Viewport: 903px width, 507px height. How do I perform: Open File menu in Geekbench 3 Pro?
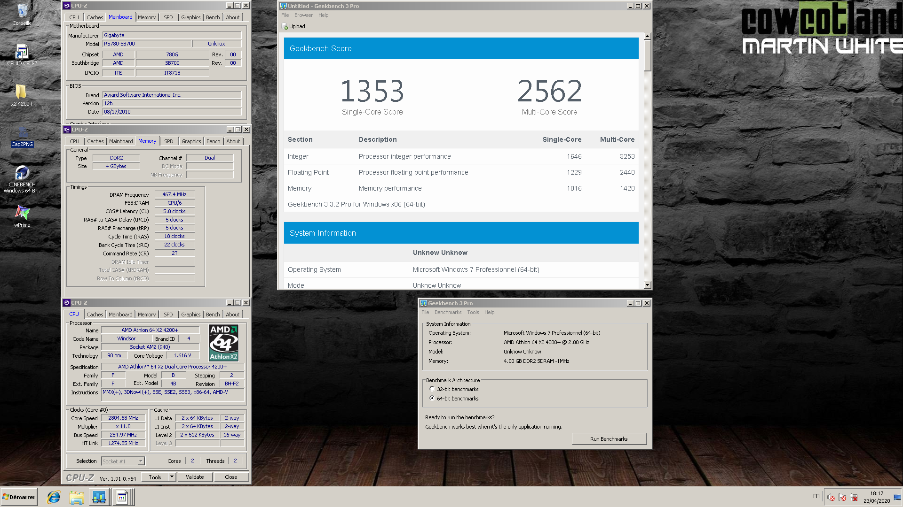[425, 313]
